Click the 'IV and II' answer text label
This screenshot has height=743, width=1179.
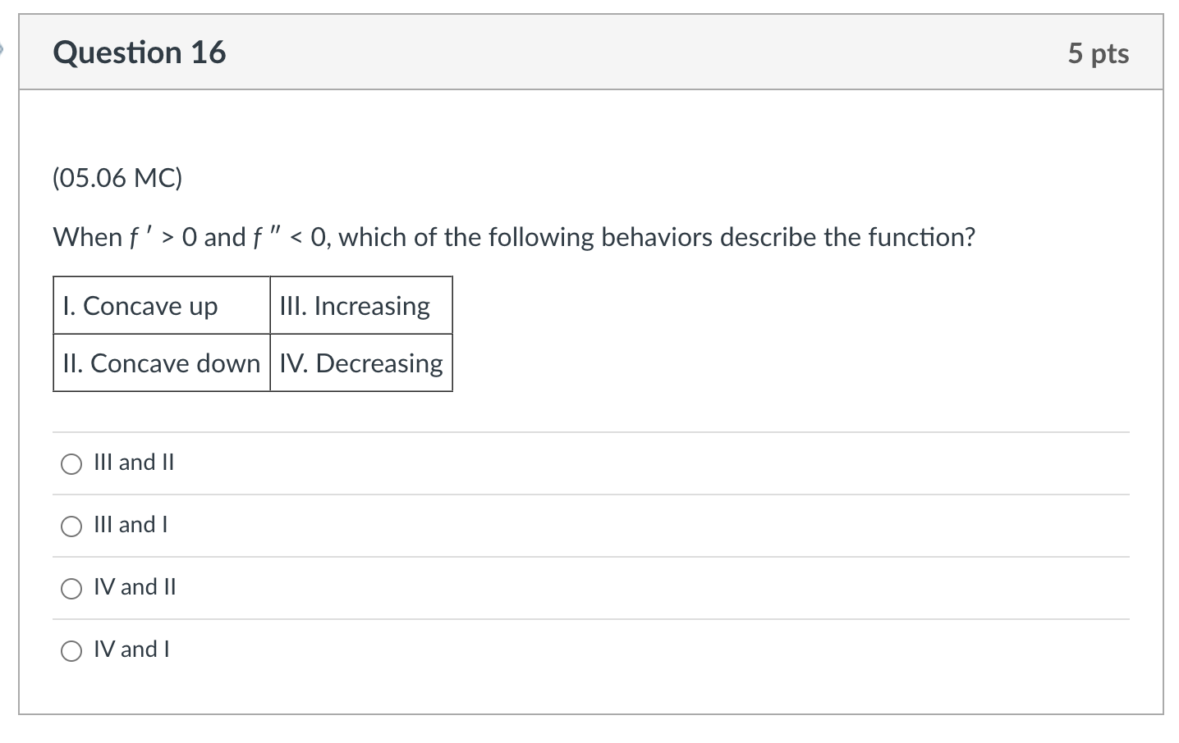[x=135, y=587]
